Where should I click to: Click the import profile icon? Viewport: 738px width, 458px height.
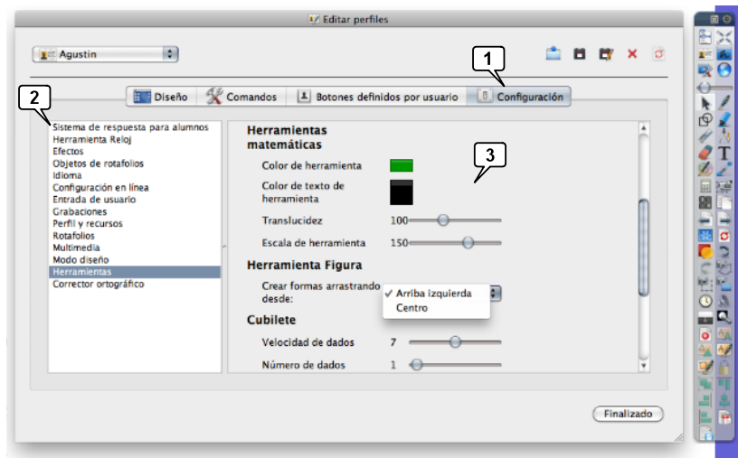(x=553, y=54)
